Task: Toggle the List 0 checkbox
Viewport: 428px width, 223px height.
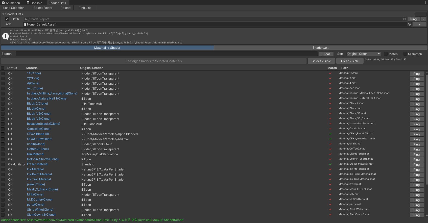Action: point(7,19)
